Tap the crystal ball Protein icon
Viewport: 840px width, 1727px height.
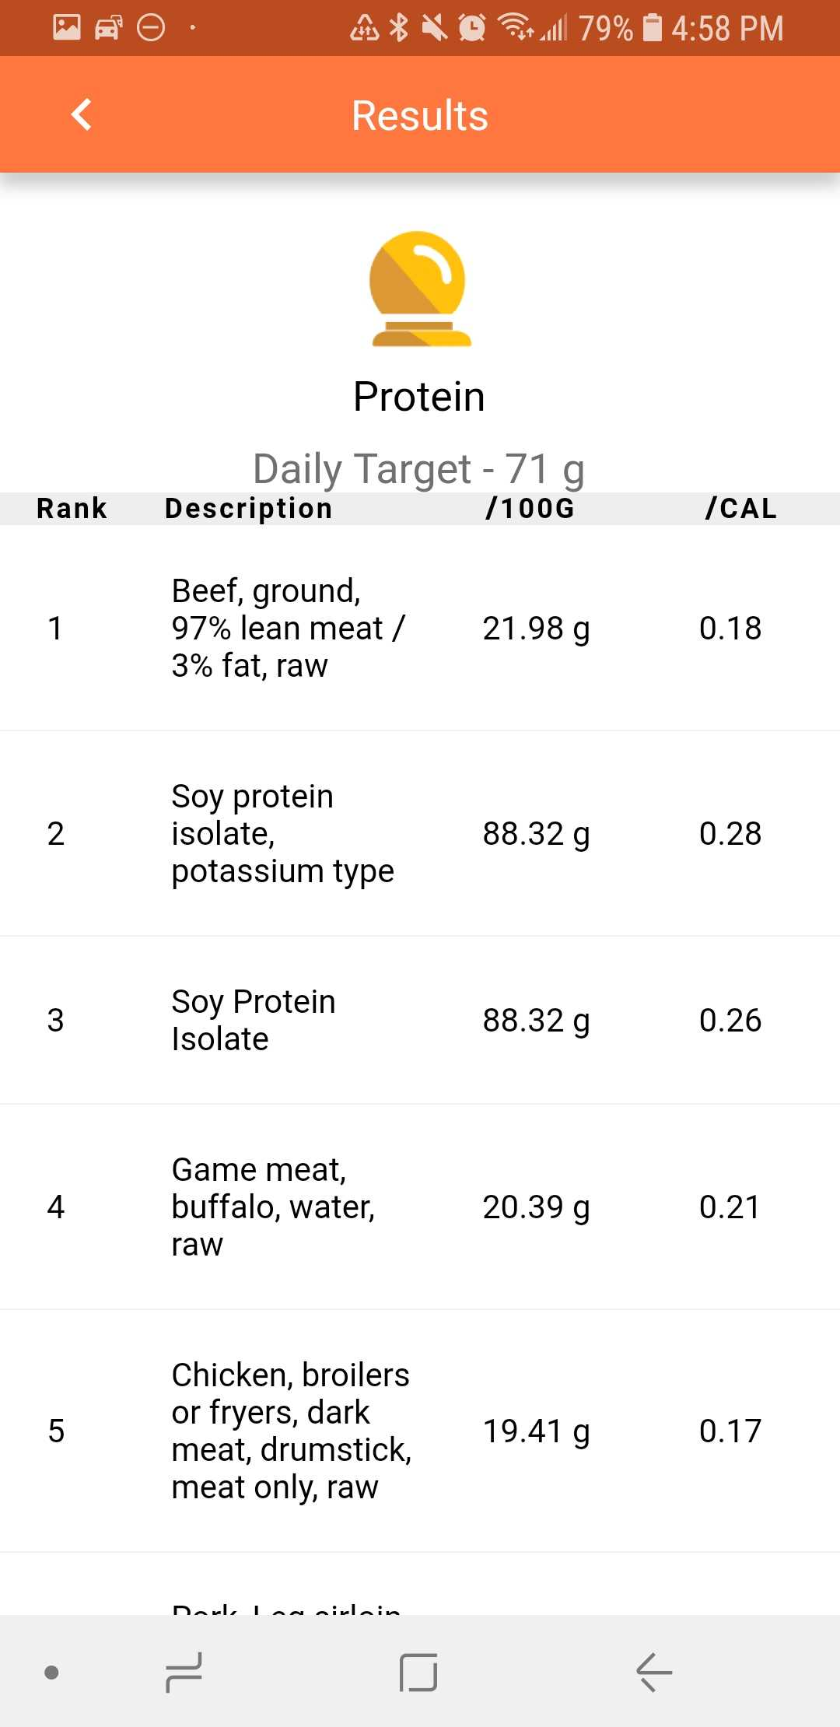419,289
